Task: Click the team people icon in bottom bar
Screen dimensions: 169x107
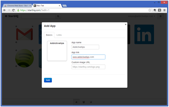Action: pos(84,102)
